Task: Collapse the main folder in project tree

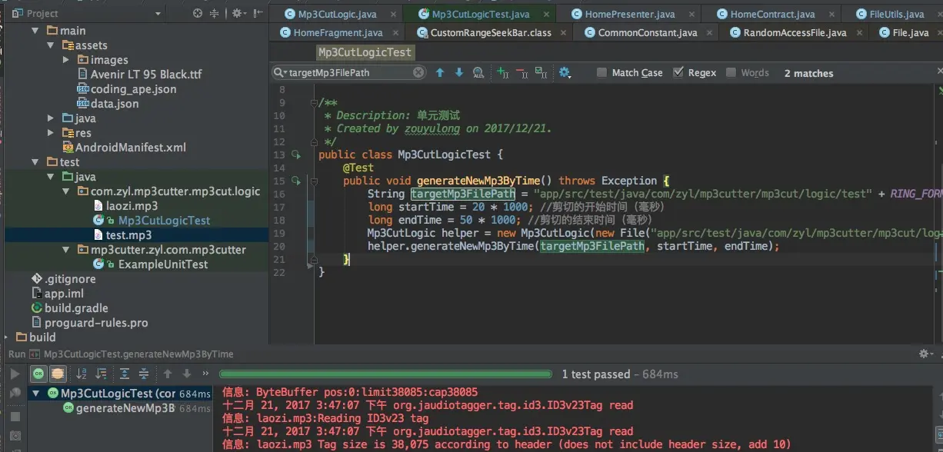Action: [x=35, y=31]
